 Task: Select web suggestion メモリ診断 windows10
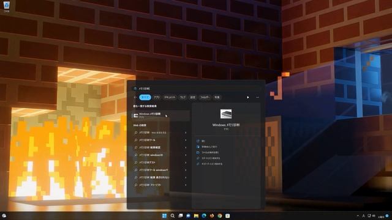160,155
